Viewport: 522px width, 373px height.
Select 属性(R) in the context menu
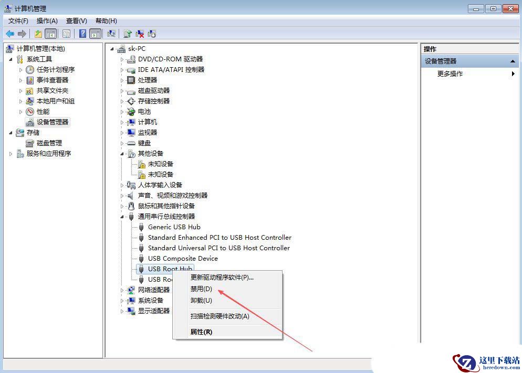click(201, 332)
